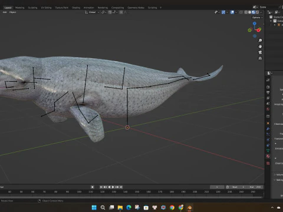Open the Add menu in viewport header
Screen dimensions: 283x212
tap(5, 12)
